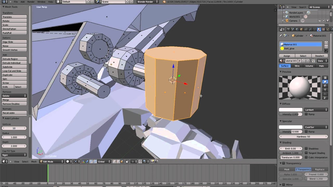Viewport: 333px width, 187px height.
Task: Enable the Transparency panel checkbox
Action: point(284,163)
